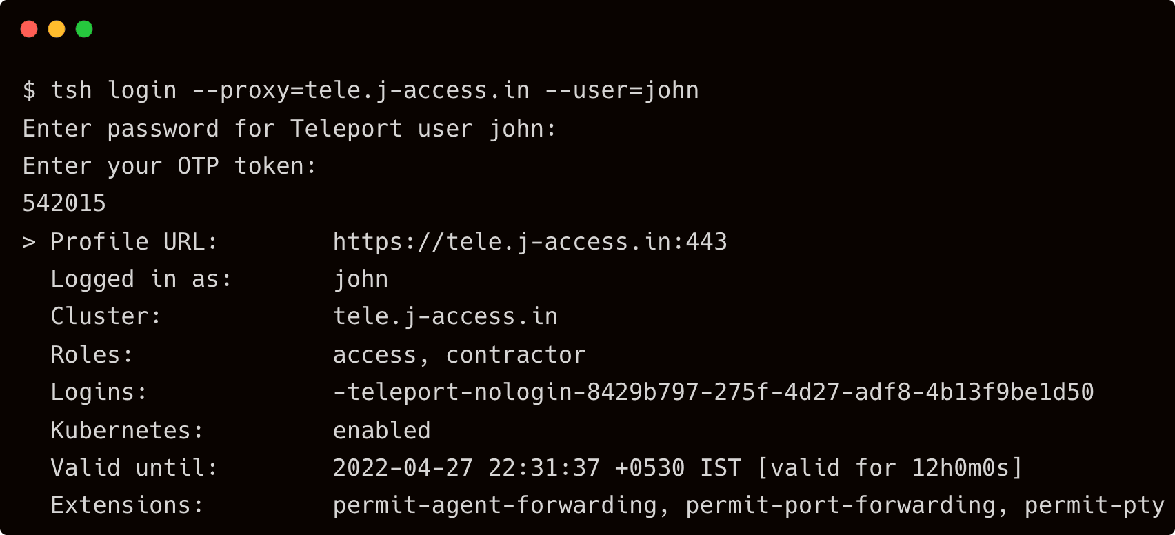Click the angle bracket before Profile URL
The height and width of the screenshot is (535, 1175).
click(28, 241)
